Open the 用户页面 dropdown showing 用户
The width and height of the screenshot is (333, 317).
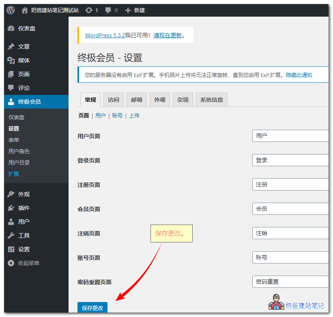(x=290, y=136)
